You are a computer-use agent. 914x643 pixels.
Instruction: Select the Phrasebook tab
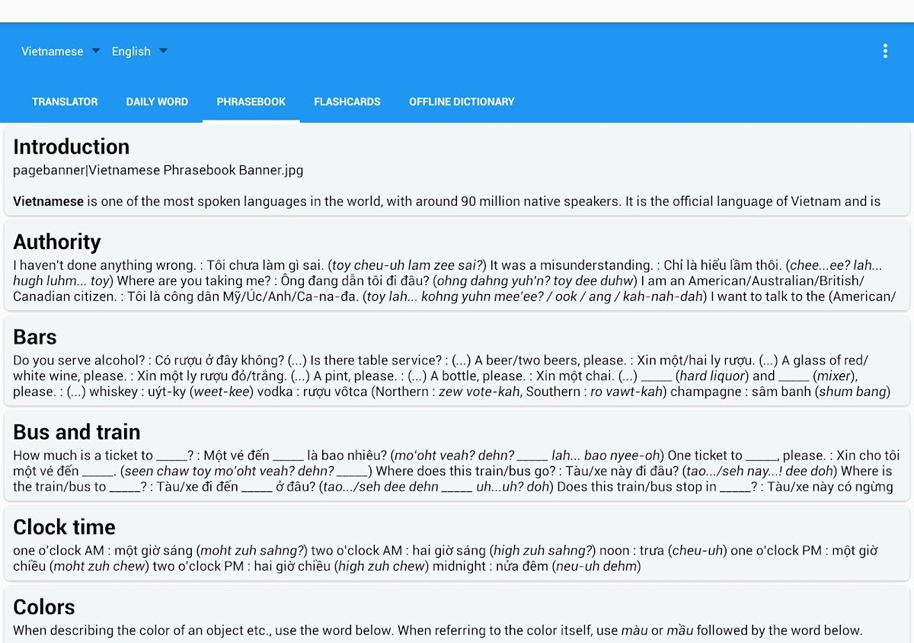251,101
